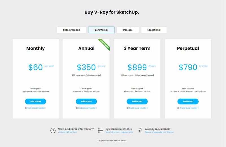Add the Monthly plan to cart

point(35,101)
